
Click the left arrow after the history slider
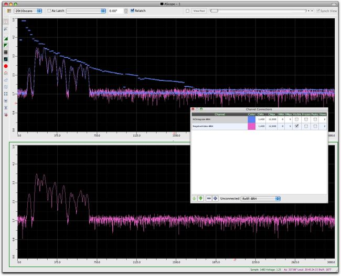[x=308, y=11]
